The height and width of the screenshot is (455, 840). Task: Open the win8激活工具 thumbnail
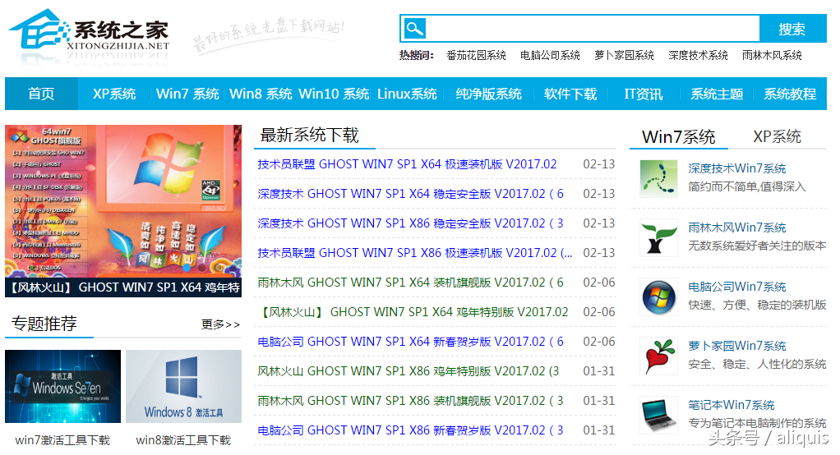point(183,387)
